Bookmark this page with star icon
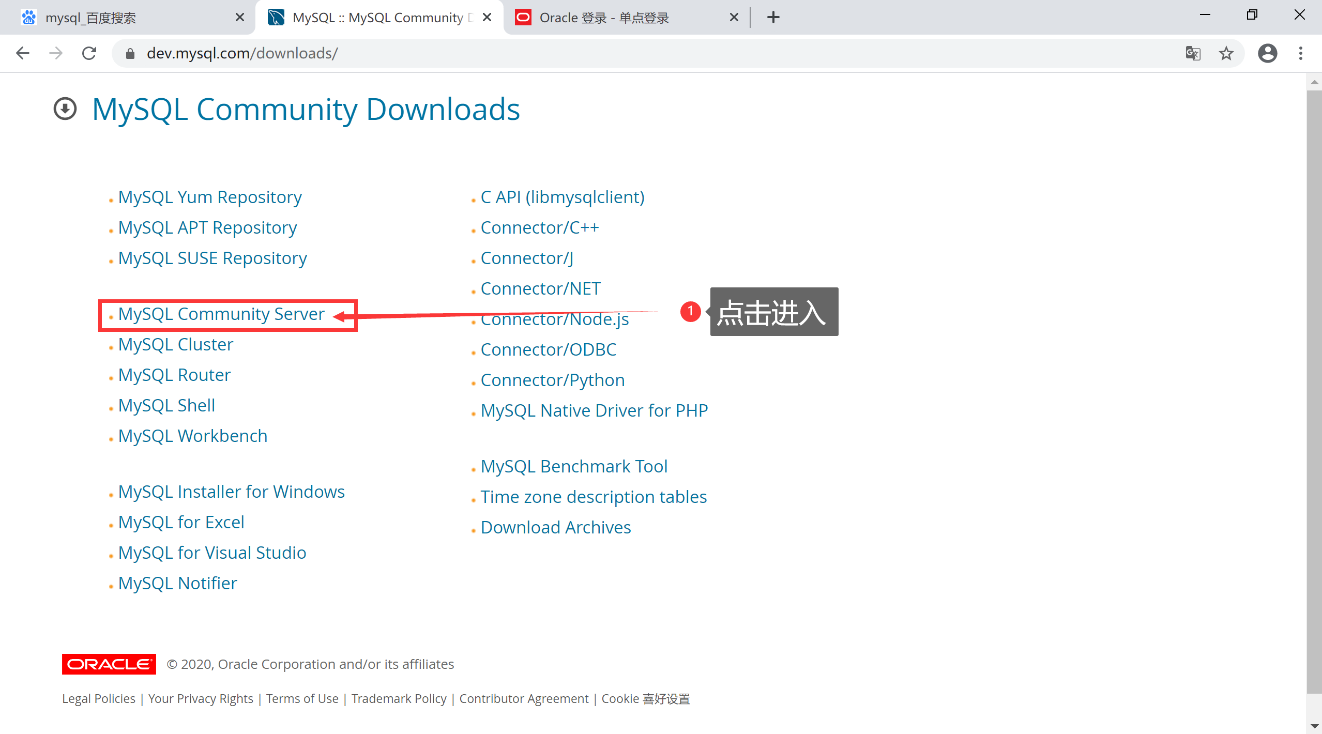1322x734 pixels. pyautogui.click(x=1226, y=53)
